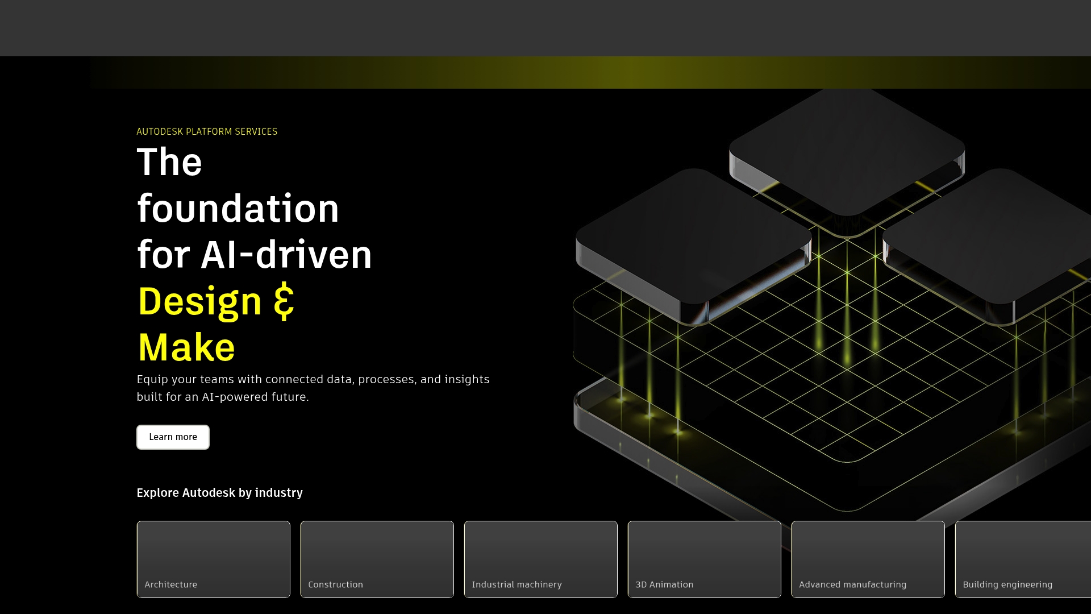Open the Building engineering card
The image size is (1091, 614).
click(x=1023, y=559)
